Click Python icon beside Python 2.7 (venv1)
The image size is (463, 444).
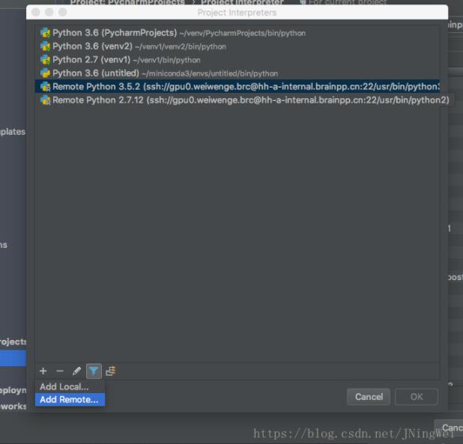coord(45,60)
